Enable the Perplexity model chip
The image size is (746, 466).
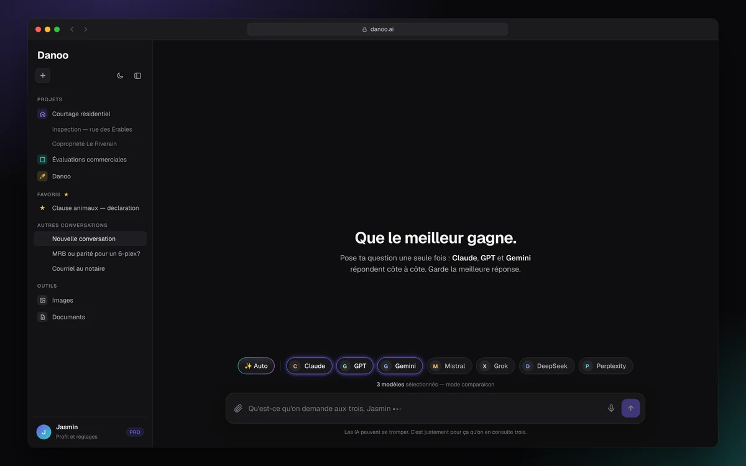coord(606,366)
